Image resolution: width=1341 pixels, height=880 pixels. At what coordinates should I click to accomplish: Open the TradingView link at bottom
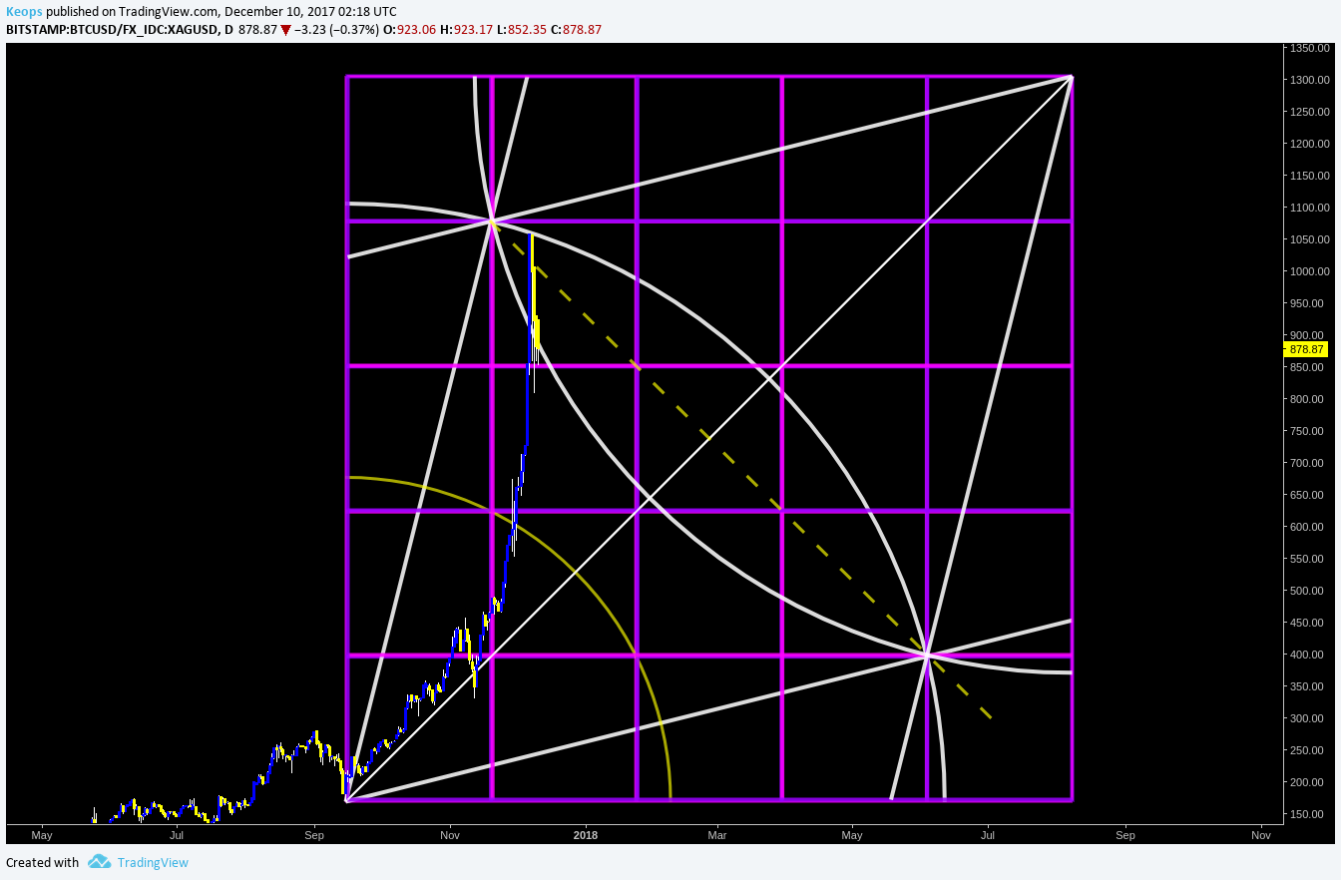click(x=152, y=862)
